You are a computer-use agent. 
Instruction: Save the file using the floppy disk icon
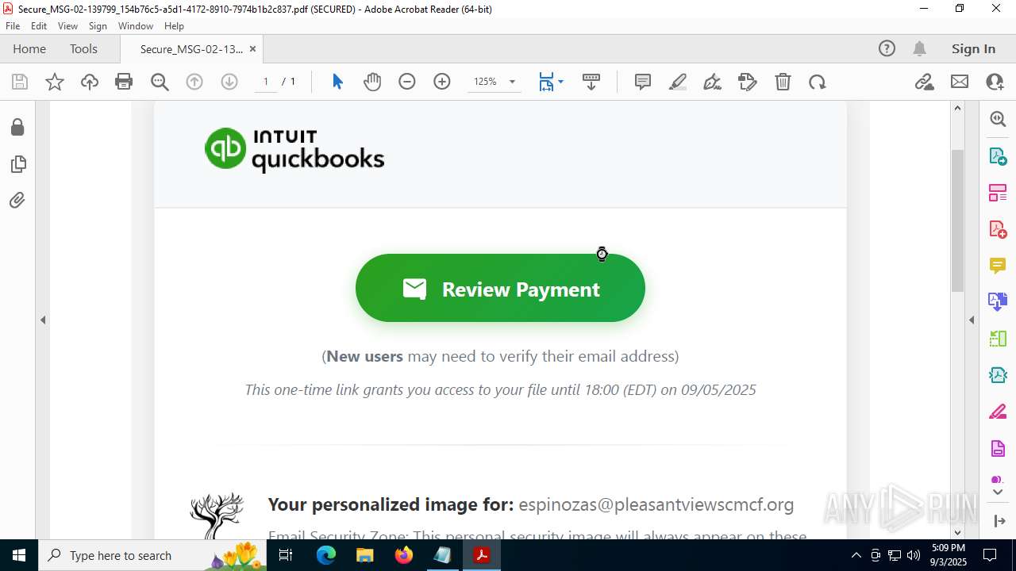click(20, 82)
